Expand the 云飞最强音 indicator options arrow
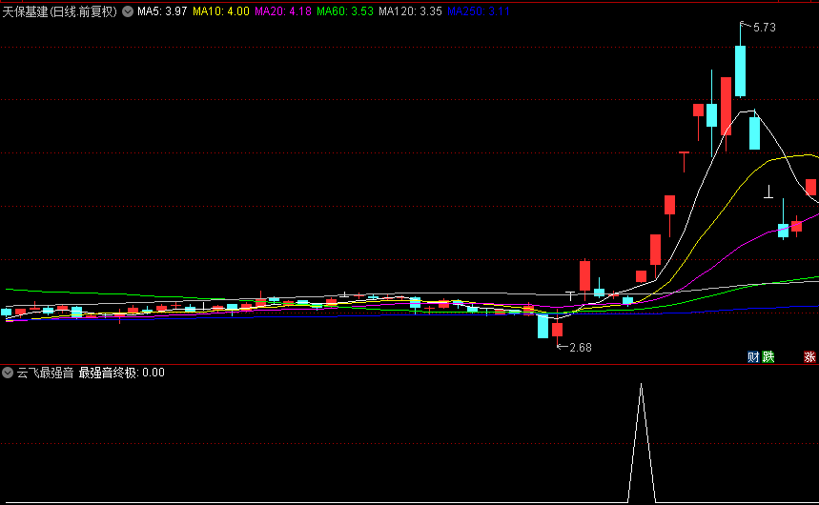Viewport: 819px width, 505px height. 8,373
